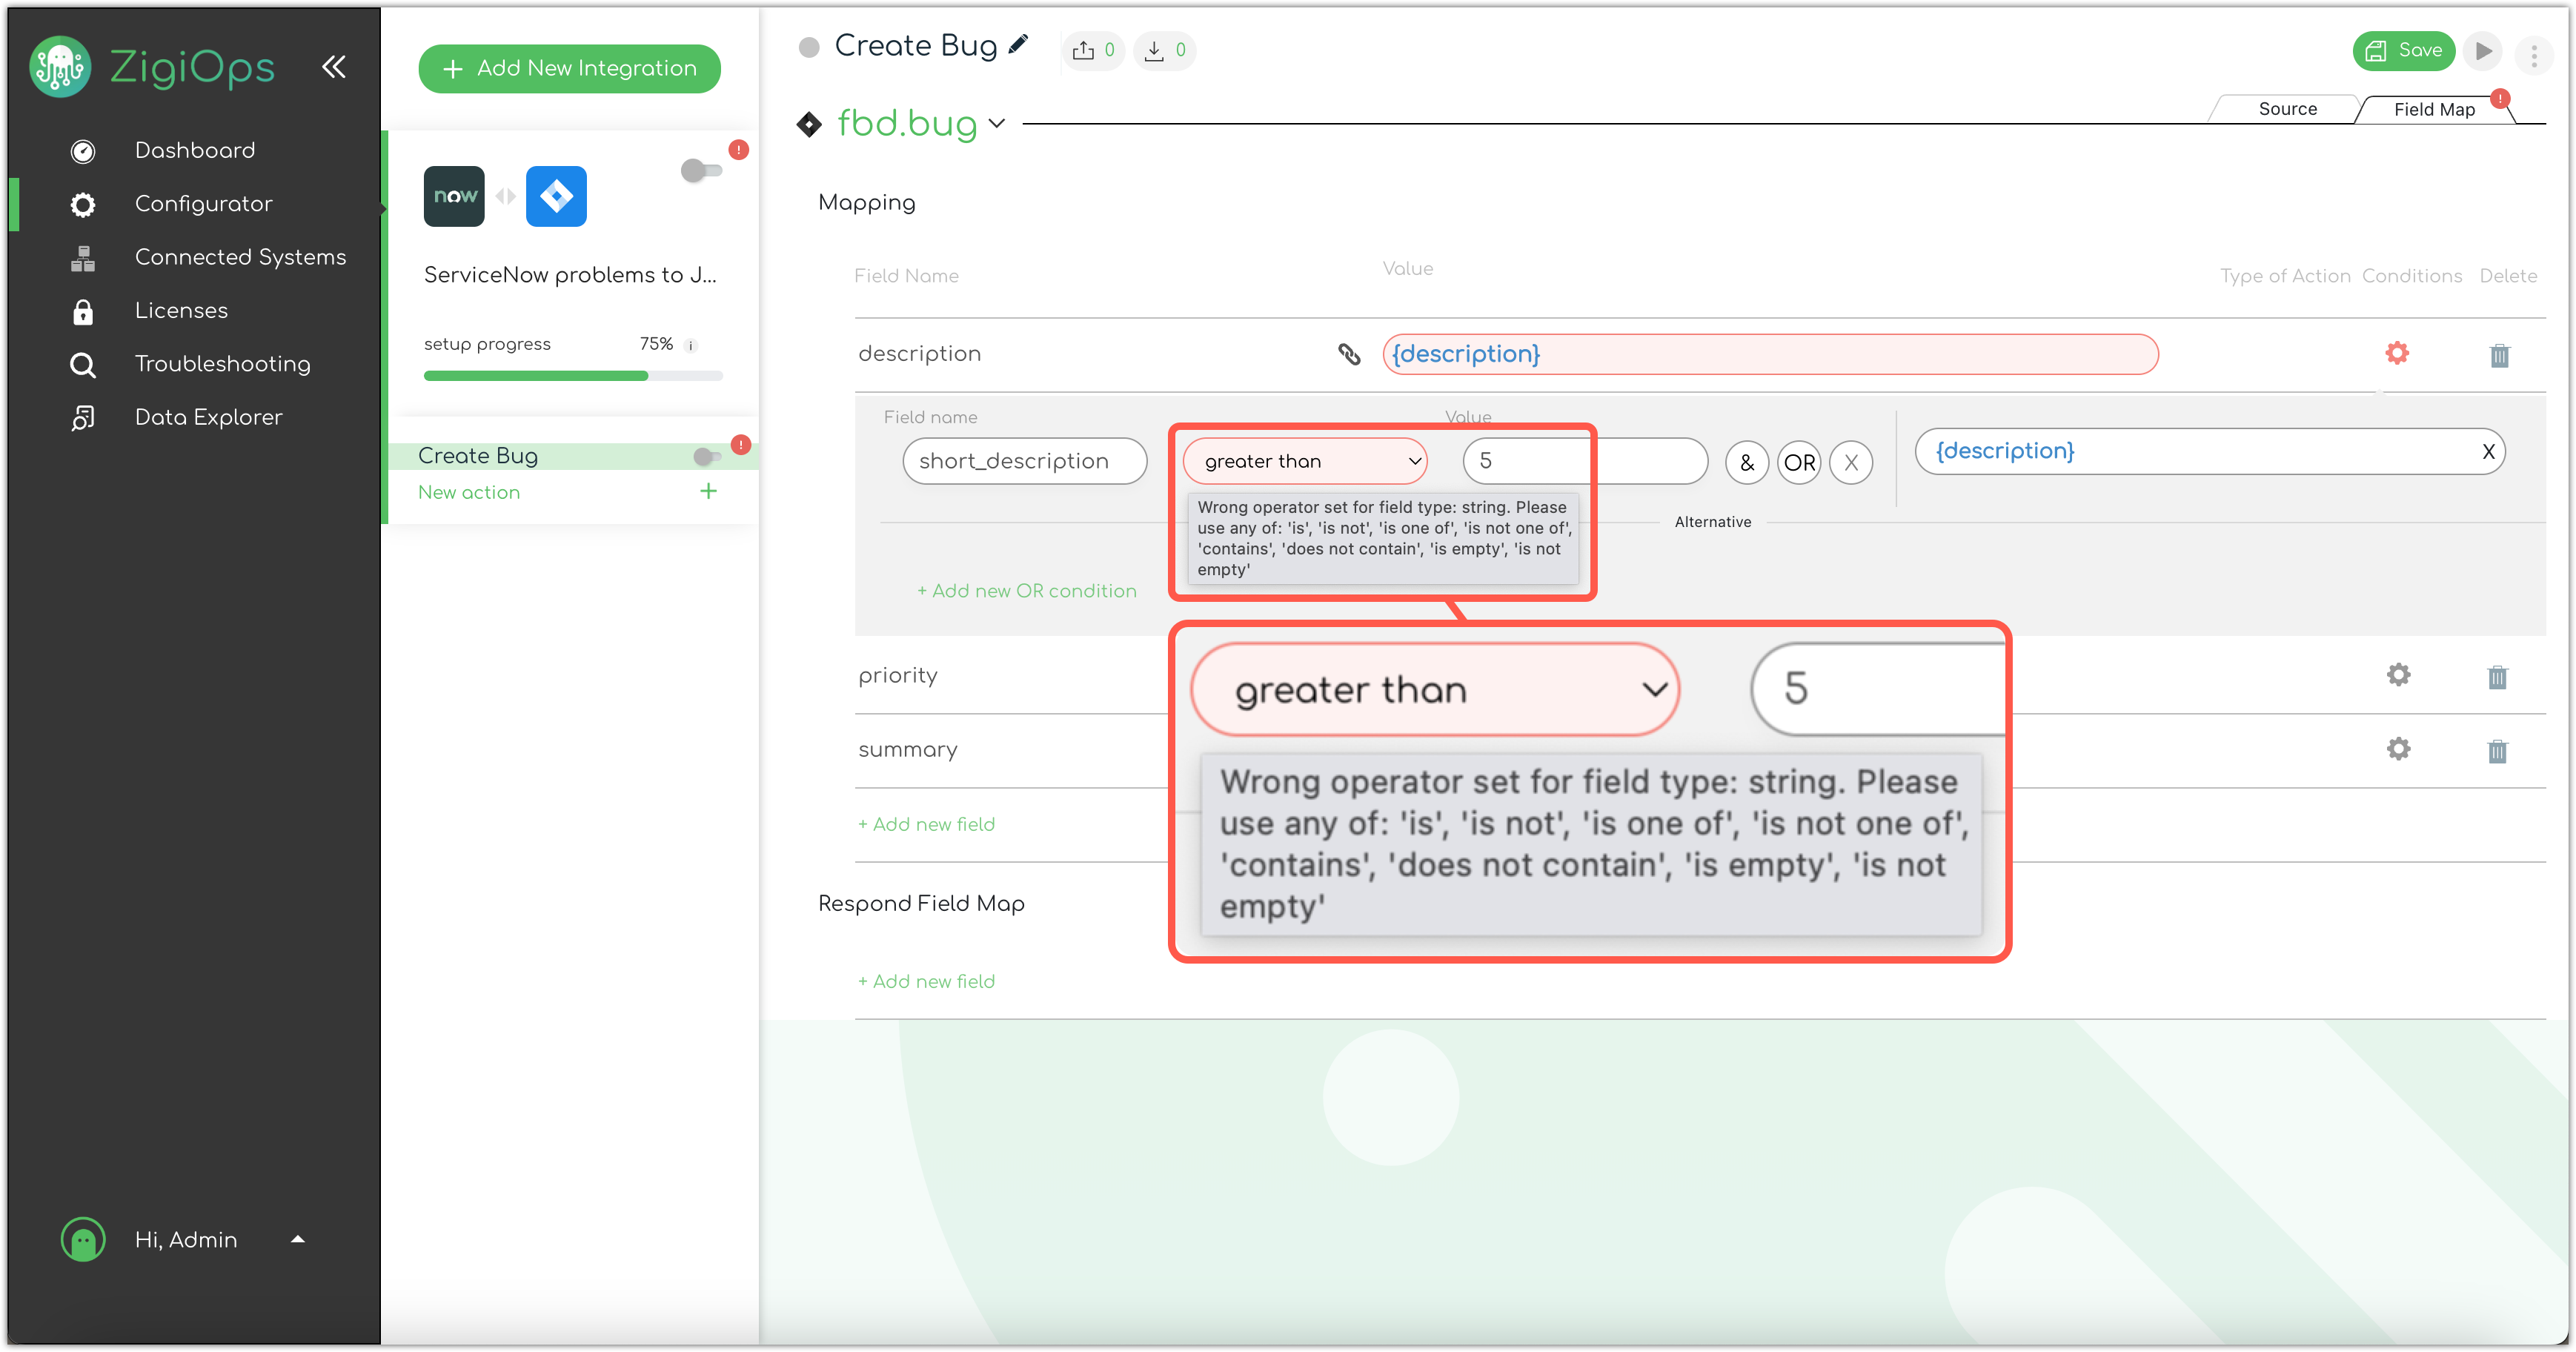Open the three-dot more options menu
Image resolution: width=2576 pixels, height=1352 pixels.
[x=2534, y=54]
